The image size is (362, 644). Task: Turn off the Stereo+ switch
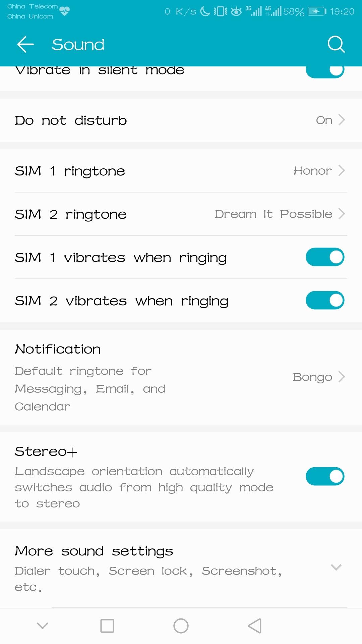click(325, 476)
